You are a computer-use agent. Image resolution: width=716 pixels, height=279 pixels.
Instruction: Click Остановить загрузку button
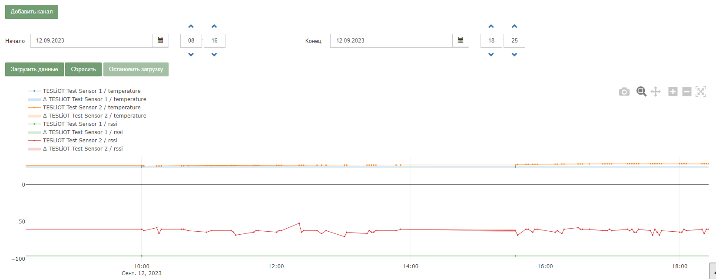tap(136, 69)
